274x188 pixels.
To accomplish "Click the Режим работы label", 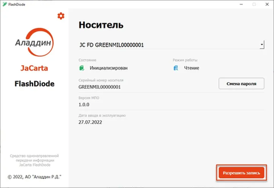I will pyautogui.click(x=185, y=60).
